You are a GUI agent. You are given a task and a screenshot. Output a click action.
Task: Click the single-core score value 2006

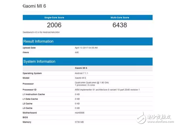pyautogui.click(x=54, y=25)
